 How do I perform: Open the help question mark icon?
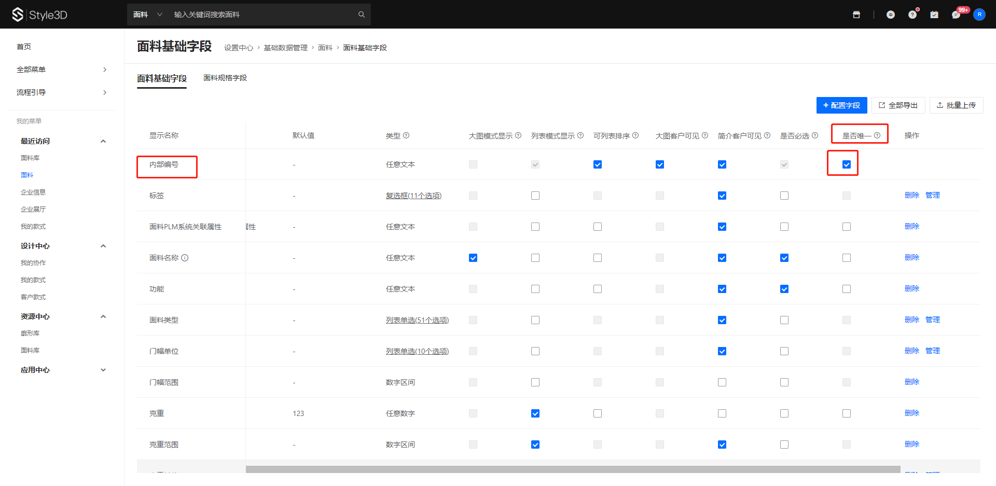tap(912, 15)
